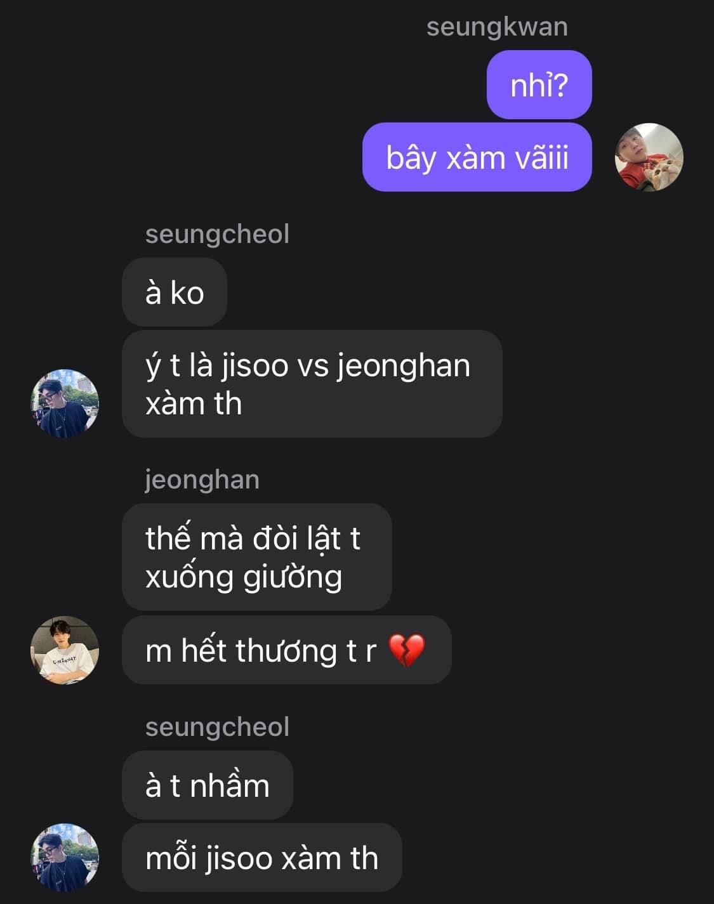The width and height of the screenshot is (714, 904).
Task: Tap the word 'jeonghan' inside the message
Action: click(x=404, y=367)
